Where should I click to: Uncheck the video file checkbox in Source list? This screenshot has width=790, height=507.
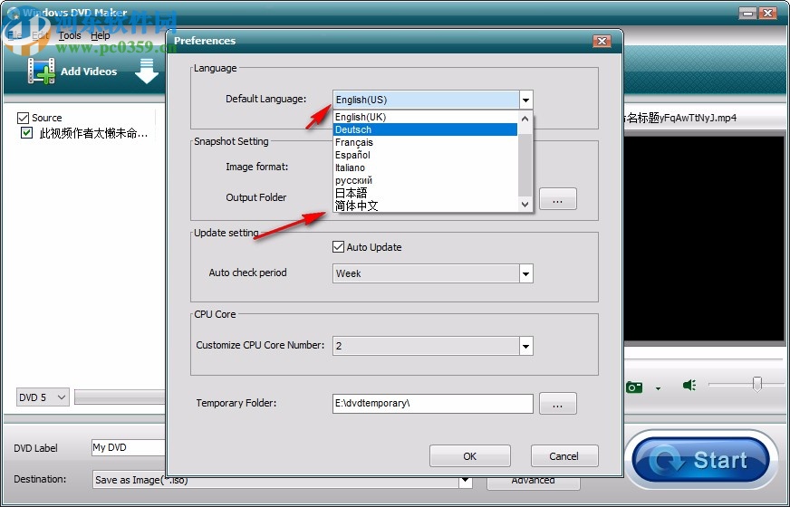coord(26,133)
